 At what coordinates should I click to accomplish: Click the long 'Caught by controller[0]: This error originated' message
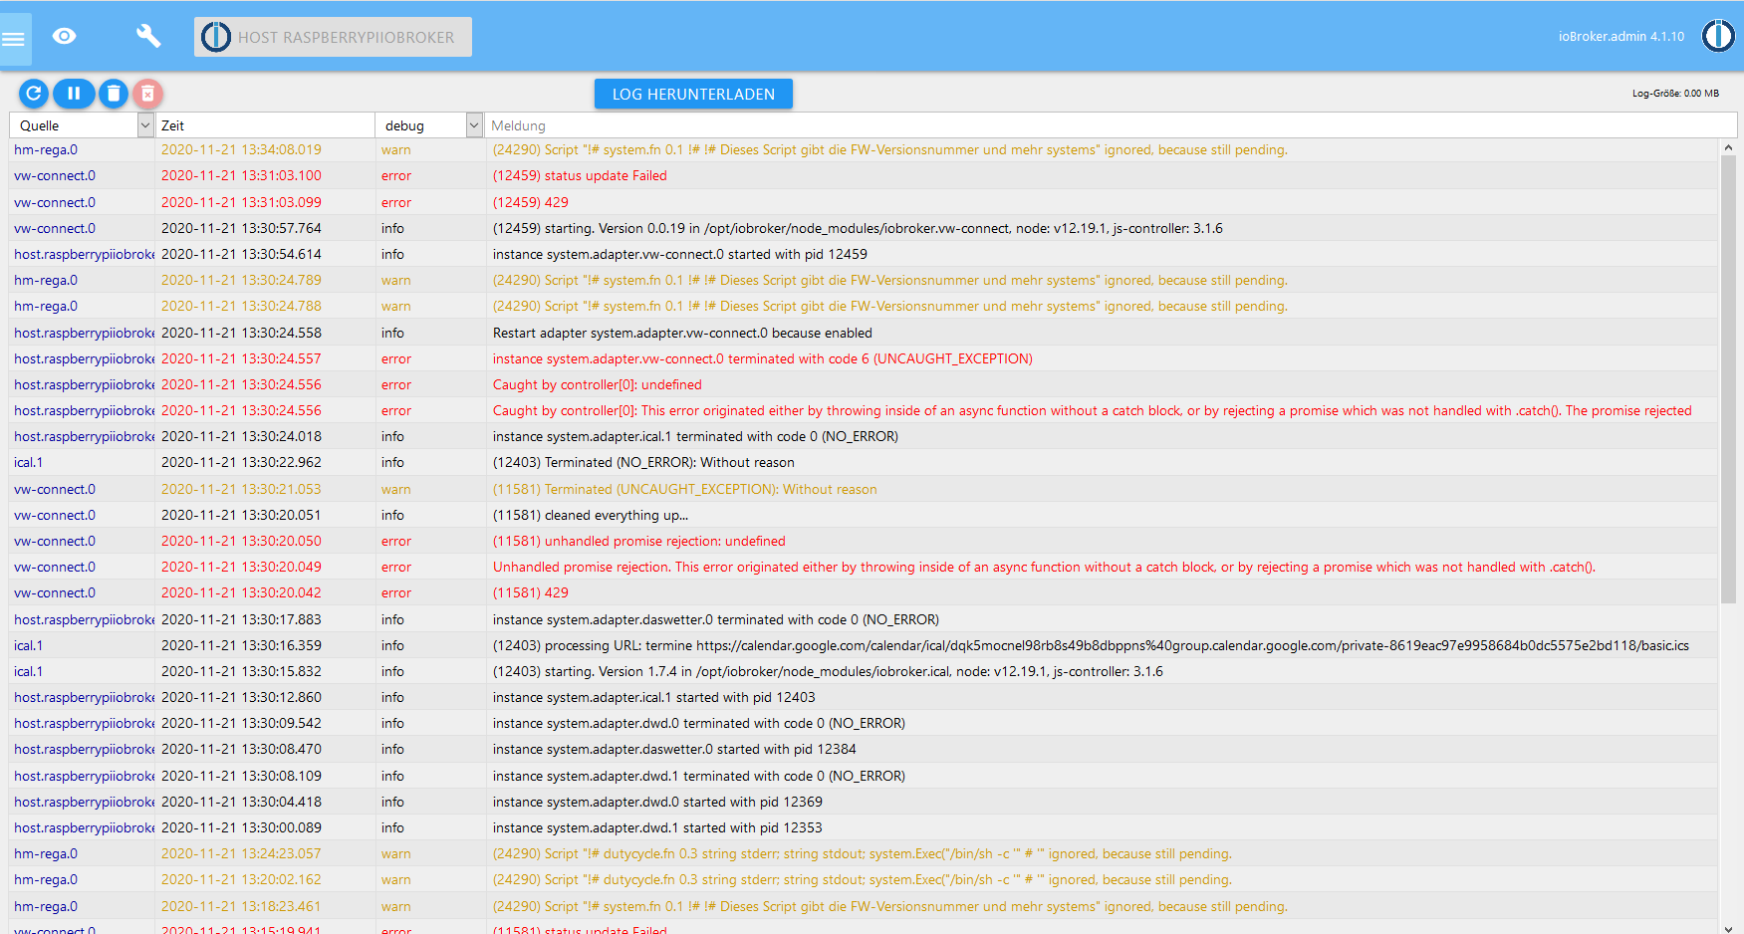point(1093,410)
